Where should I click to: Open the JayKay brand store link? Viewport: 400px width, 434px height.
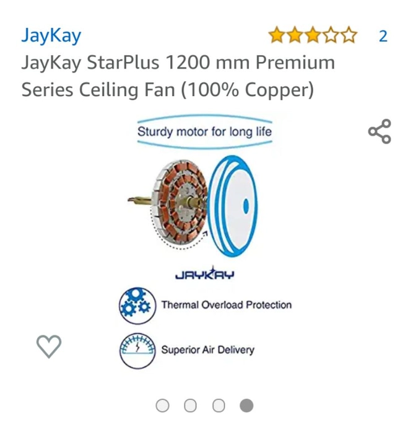click(51, 36)
